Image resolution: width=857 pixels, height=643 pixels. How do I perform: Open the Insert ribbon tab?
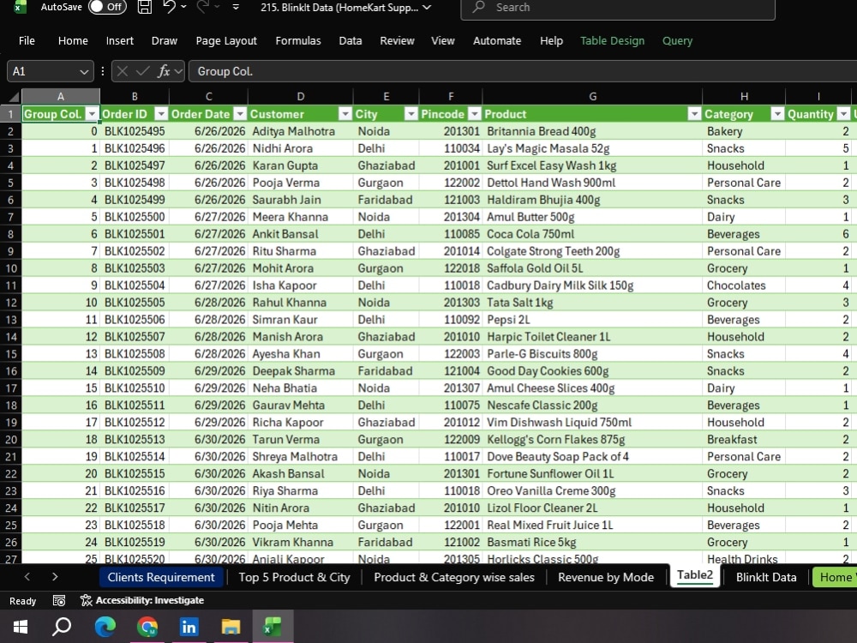point(120,40)
